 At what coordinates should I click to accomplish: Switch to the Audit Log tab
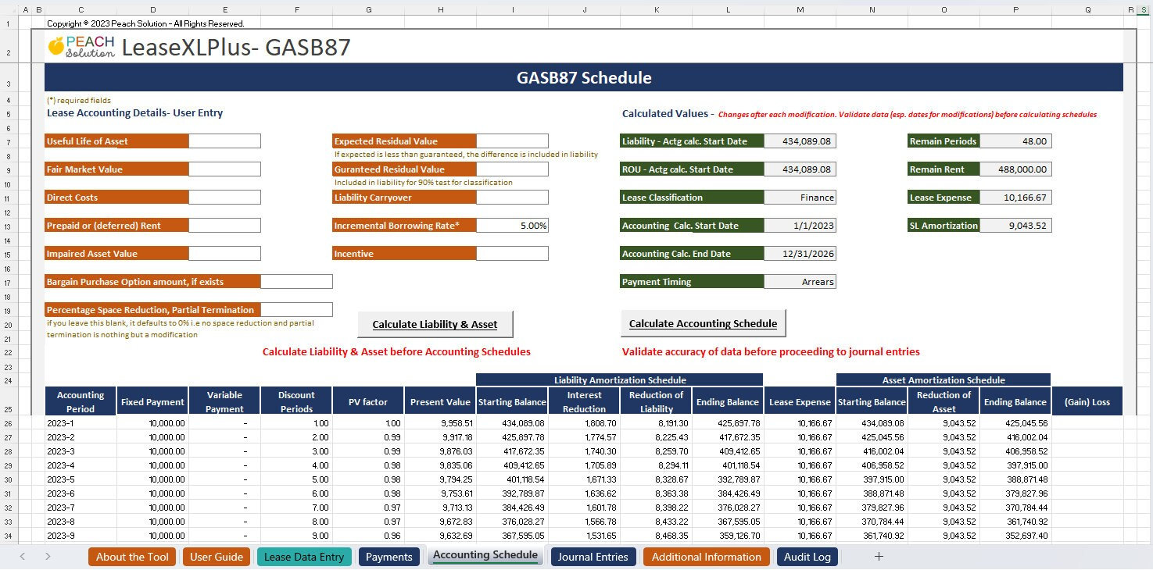tap(807, 557)
